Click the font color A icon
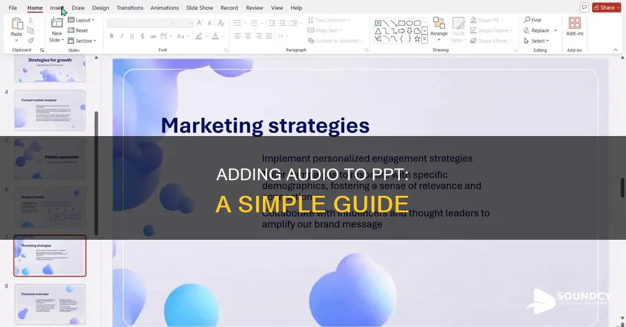This screenshot has height=327, width=626. (x=215, y=36)
